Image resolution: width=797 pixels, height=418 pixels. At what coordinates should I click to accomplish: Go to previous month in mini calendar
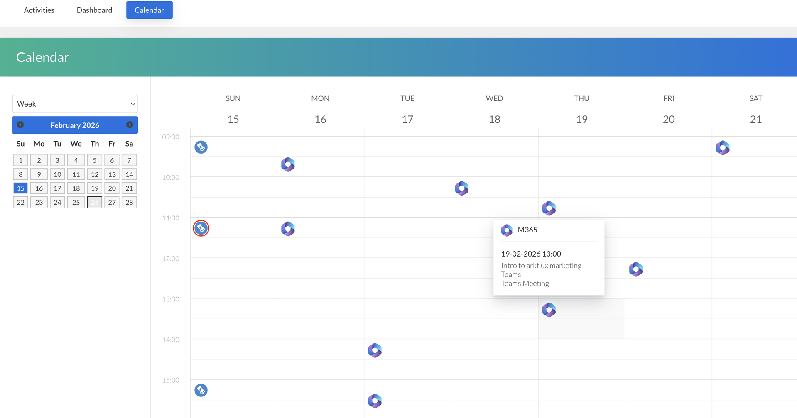[x=20, y=125]
